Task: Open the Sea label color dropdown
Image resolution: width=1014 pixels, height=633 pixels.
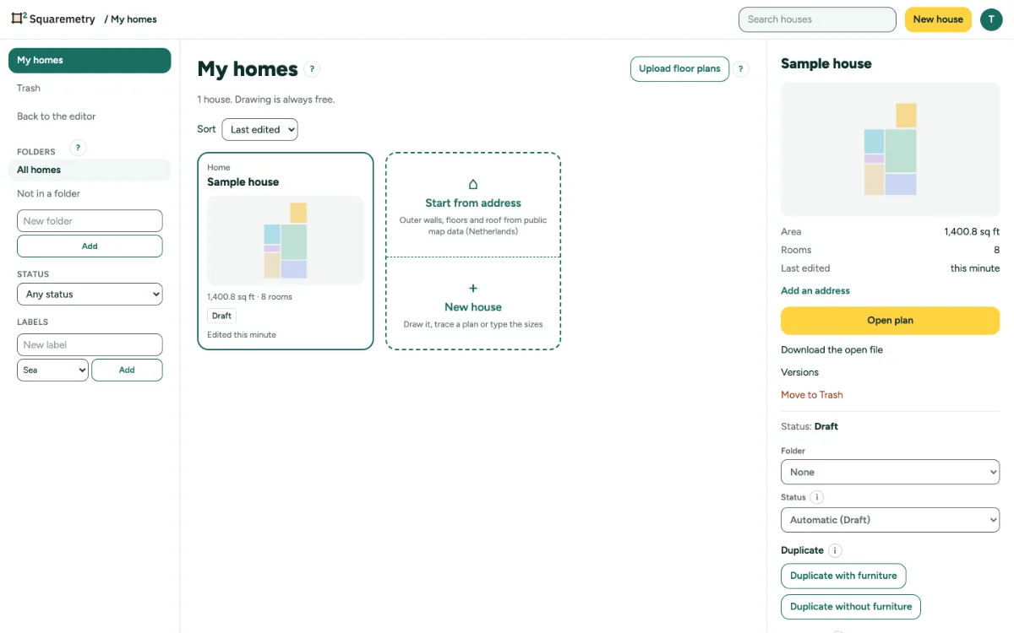Action: coord(52,370)
